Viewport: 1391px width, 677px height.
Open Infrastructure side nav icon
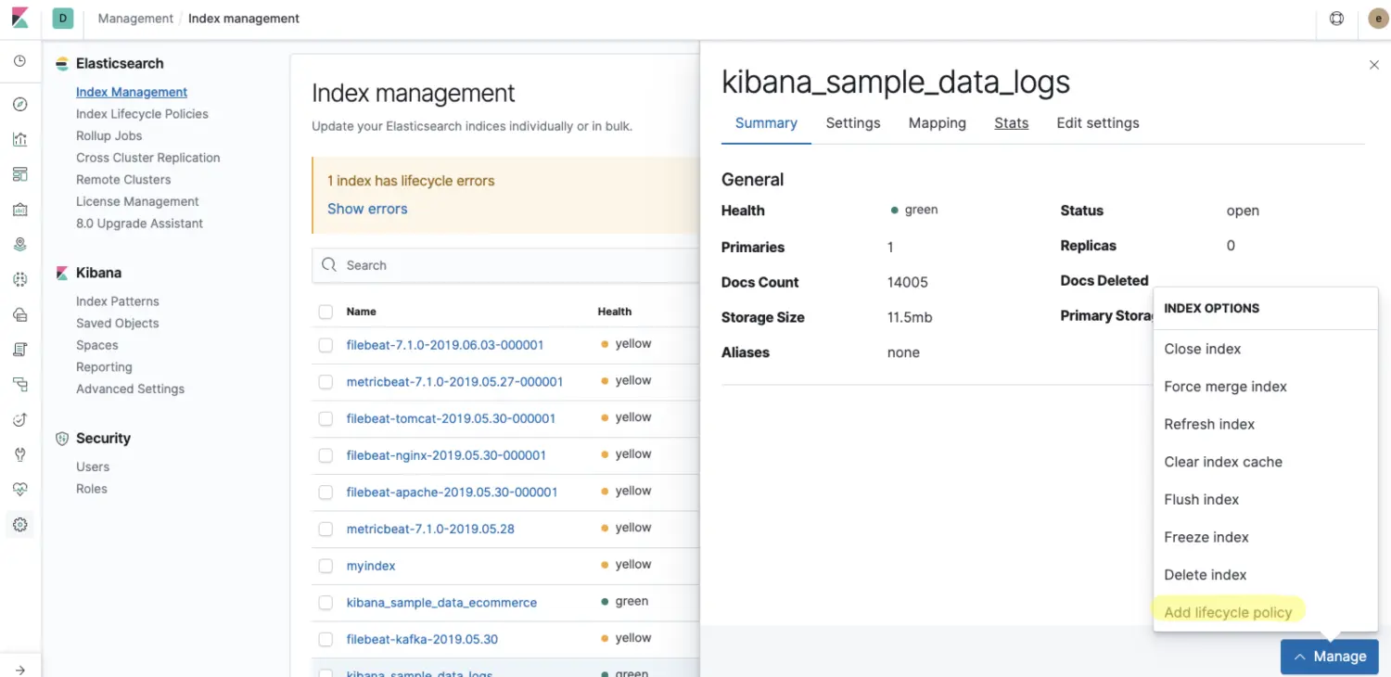[x=20, y=314]
